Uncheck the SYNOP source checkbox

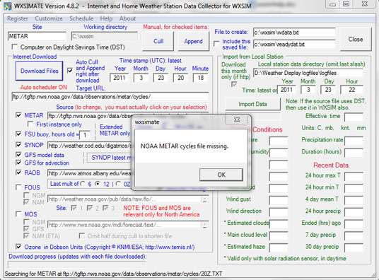pyautogui.click(x=18, y=145)
